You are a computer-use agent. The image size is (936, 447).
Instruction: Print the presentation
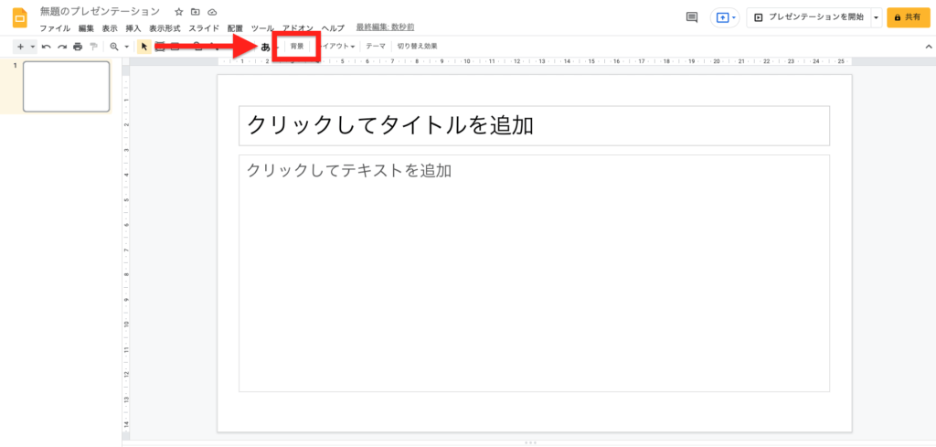78,47
